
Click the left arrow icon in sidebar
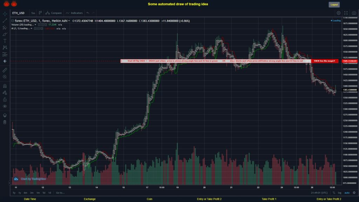(x=5, y=61)
